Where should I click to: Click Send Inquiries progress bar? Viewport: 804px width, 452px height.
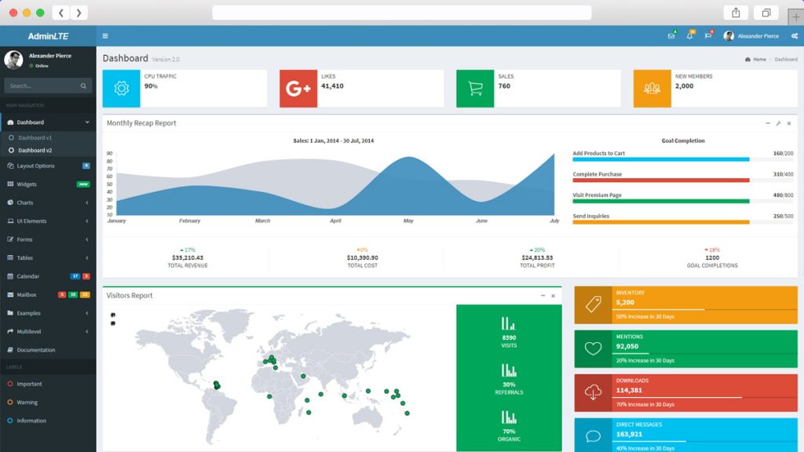point(683,222)
